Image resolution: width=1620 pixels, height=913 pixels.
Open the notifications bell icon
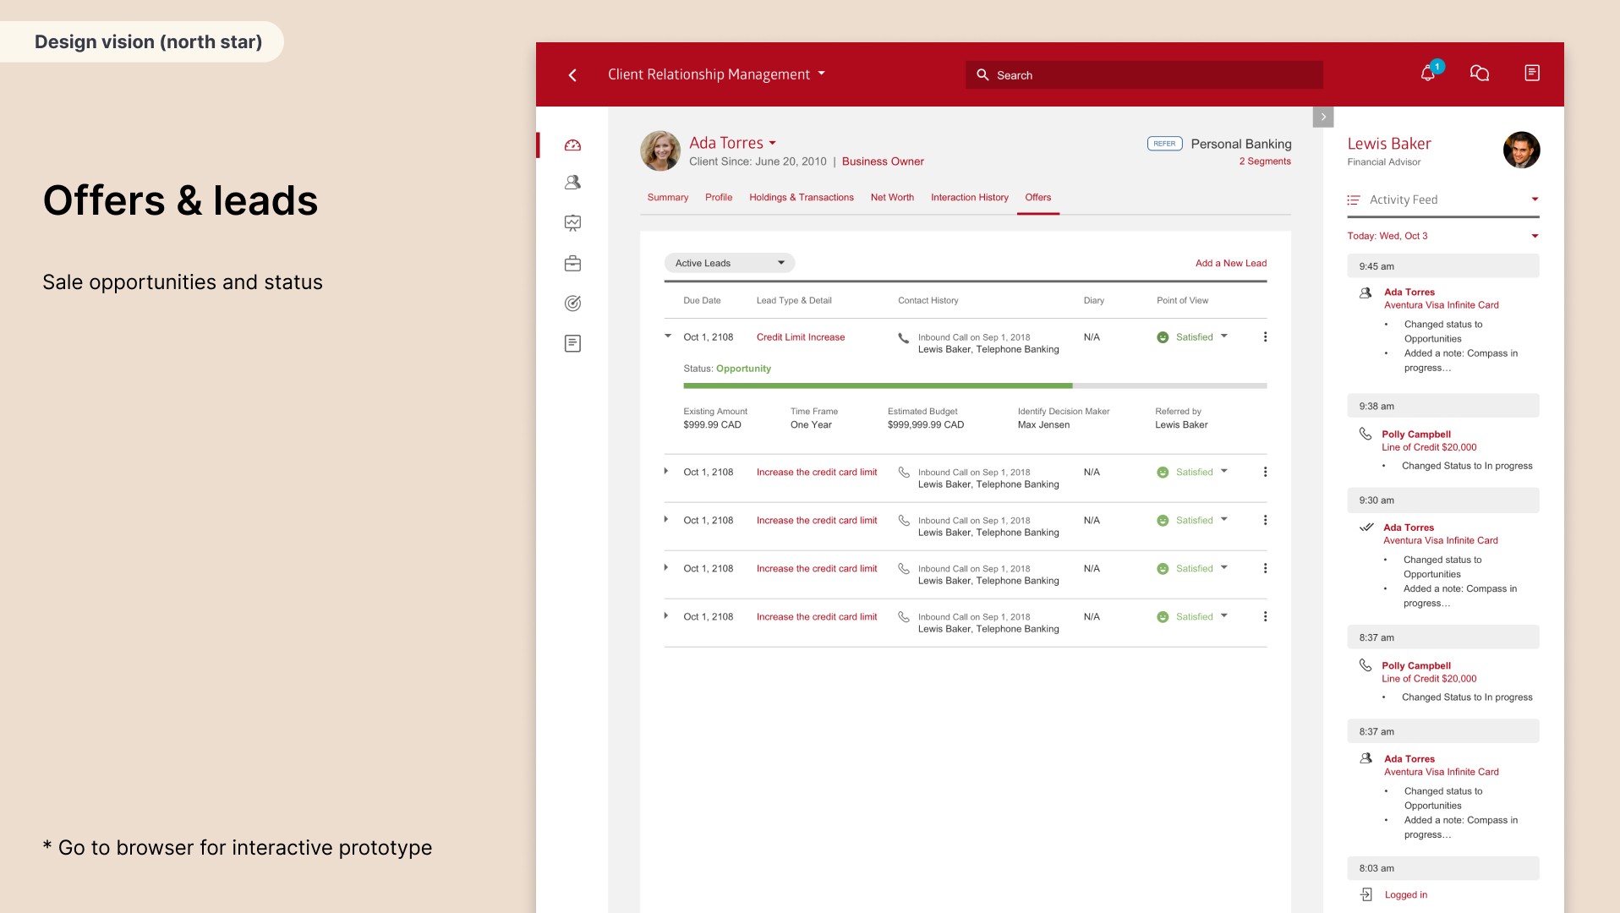1428,74
